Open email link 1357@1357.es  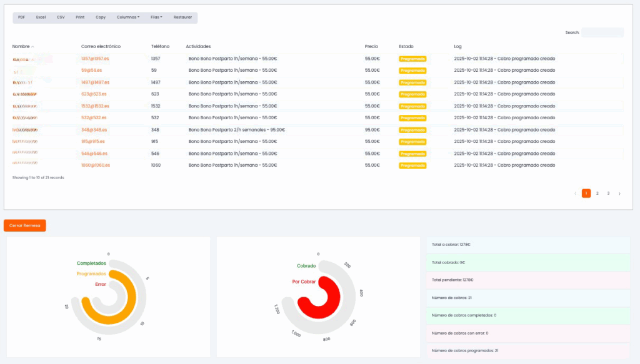[x=95, y=59]
